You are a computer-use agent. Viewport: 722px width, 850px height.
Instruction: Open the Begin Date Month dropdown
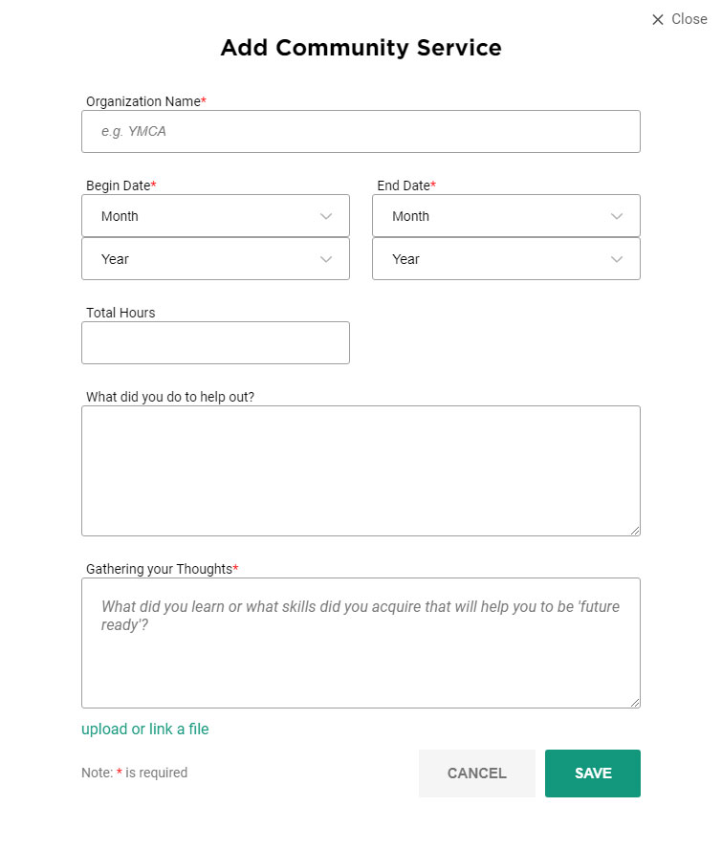tap(215, 216)
